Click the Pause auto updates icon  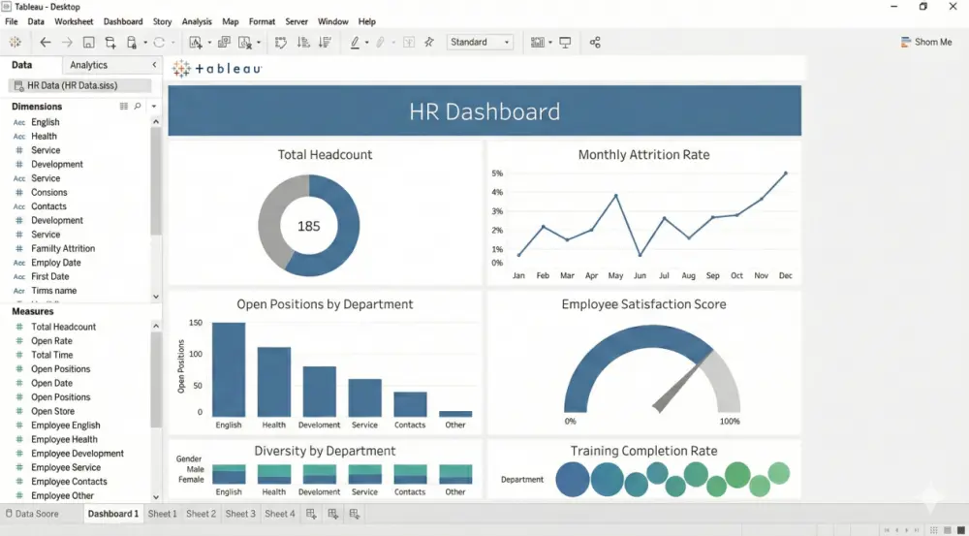131,42
